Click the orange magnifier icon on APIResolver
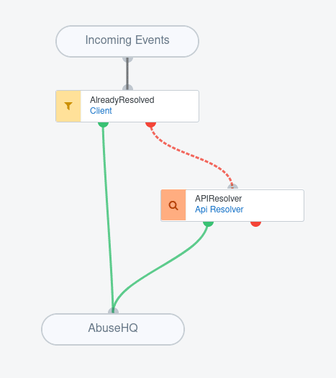The height and width of the screenshot is (378, 336). point(173,205)
